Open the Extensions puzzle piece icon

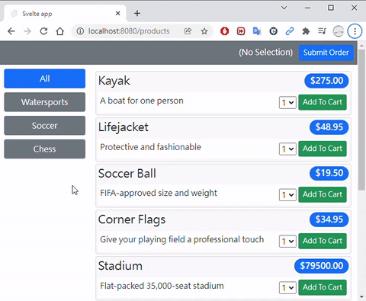tap(306, 31)
